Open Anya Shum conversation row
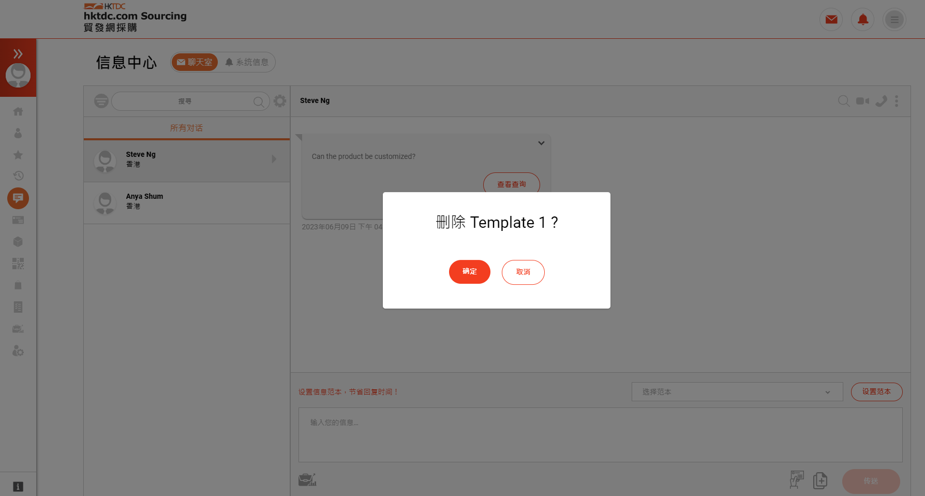 click(187, 203)
